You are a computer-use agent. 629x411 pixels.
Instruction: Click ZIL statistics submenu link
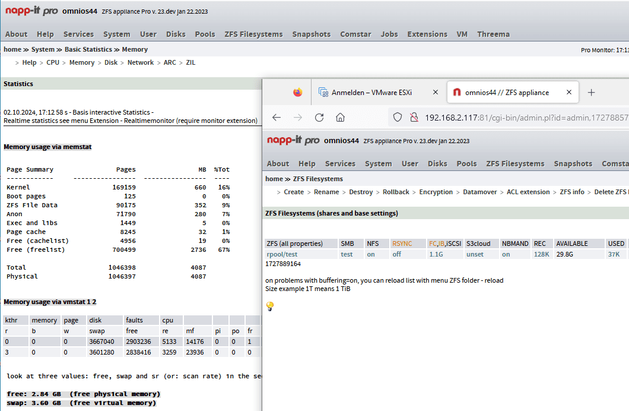[190, 62]
